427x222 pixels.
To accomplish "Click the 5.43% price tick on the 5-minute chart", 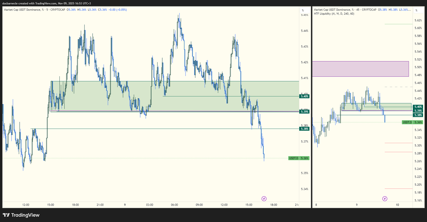I will pyautogui.click(x=304, y=47).
